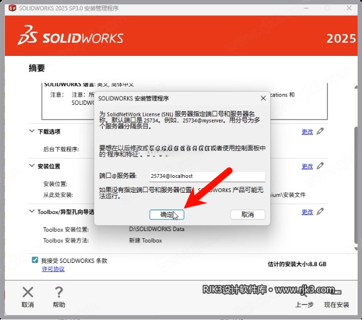Click 更改 link for 下载选项

click(307, 132)
